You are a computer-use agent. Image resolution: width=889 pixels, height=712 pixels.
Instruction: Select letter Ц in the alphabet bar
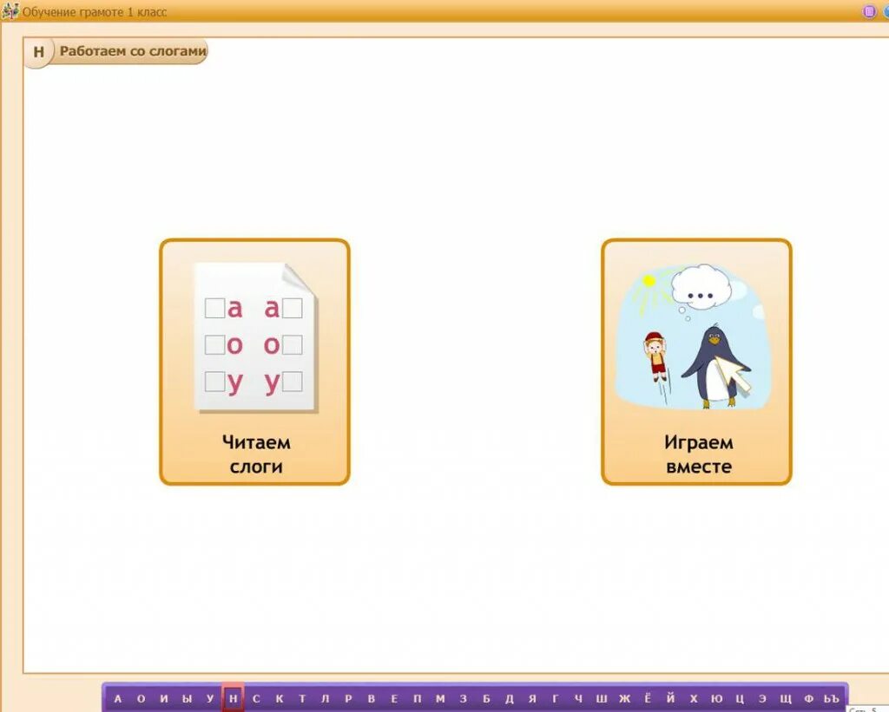pos(740,698)
